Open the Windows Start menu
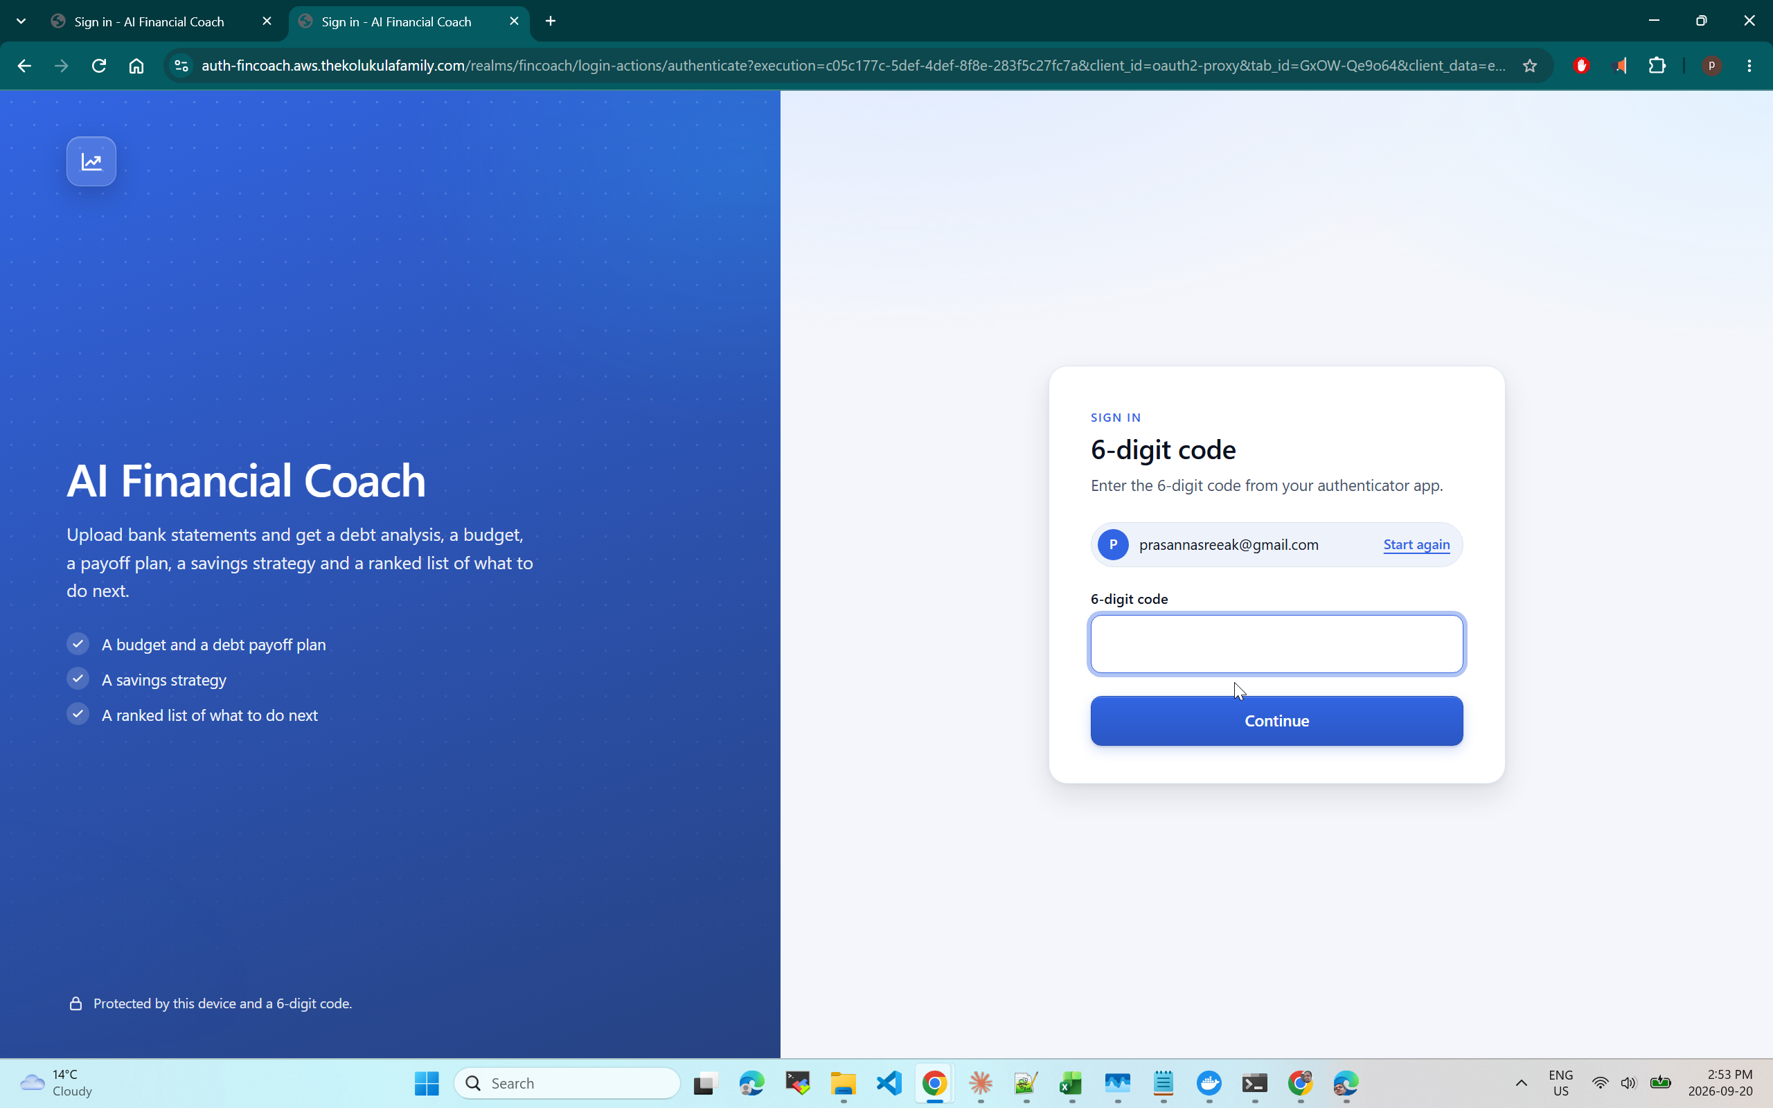Viewport: 1773px width, 1108px height. tap(427, 1083)
